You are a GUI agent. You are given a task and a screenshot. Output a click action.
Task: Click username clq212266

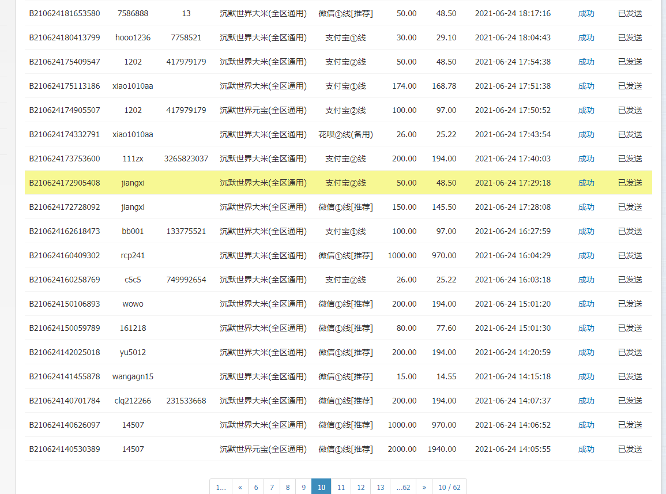tap(133, 401)
